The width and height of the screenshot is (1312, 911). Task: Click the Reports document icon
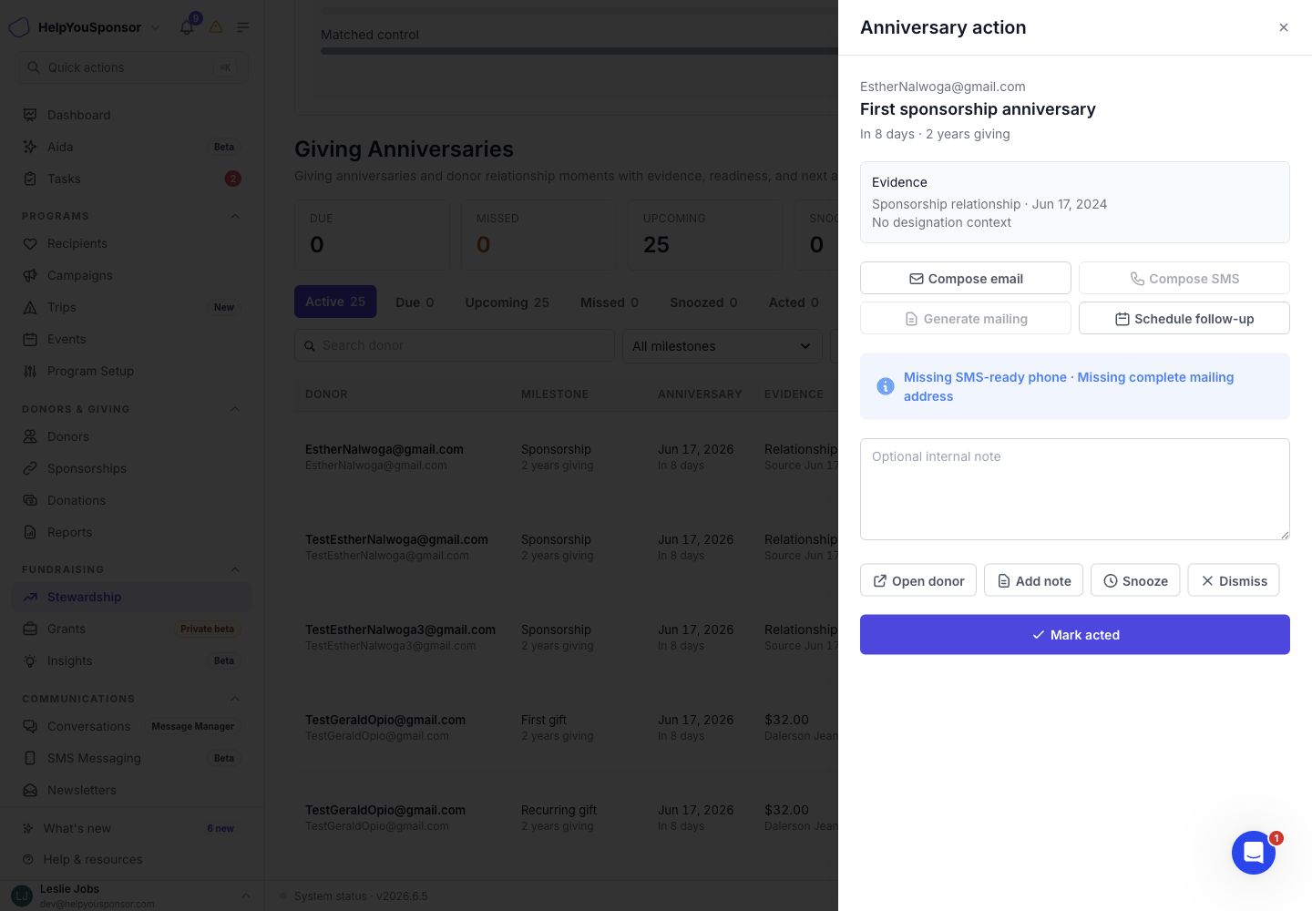point(30,532)
